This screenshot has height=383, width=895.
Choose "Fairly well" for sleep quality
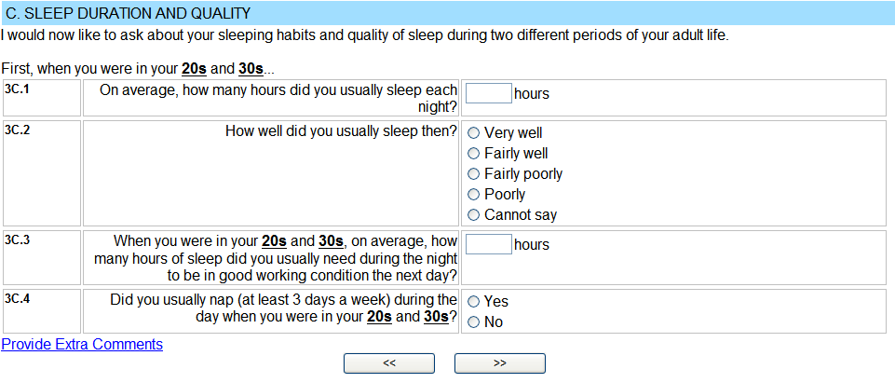tap(474, 154)
